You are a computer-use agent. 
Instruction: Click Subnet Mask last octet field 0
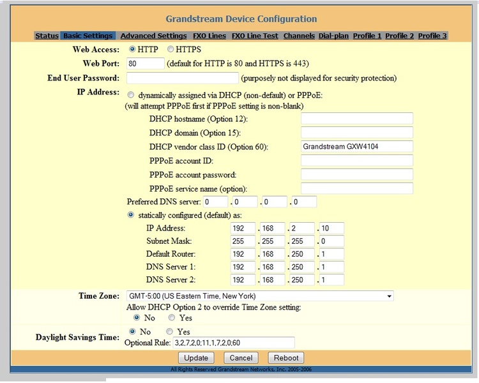[331, 241]
